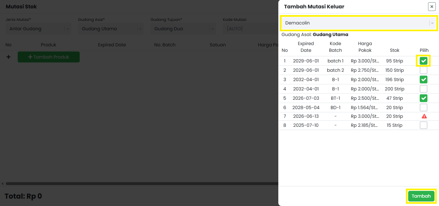Click the plus icon beside Tambah Produk
Screen dimensions: 439x206
8,57
